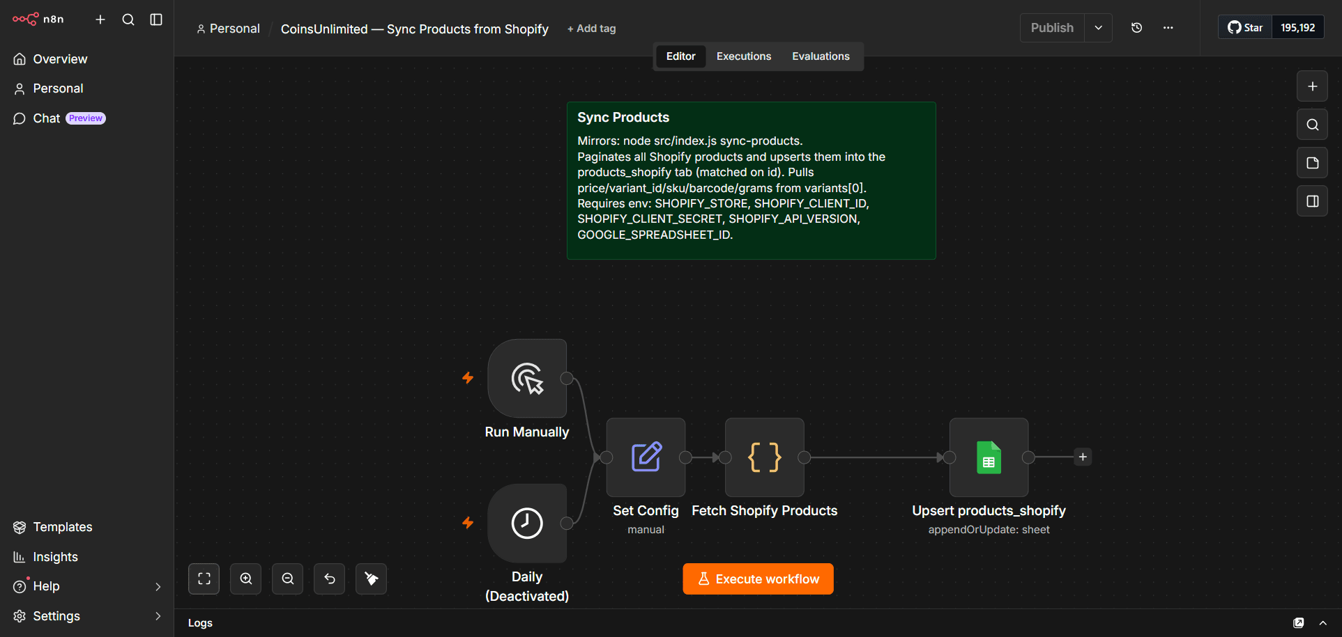Add a sticky note from right toolbar

pos(1312,163)
